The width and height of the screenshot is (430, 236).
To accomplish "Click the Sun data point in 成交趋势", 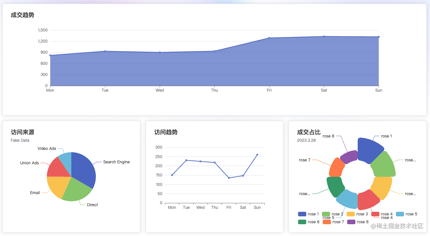I will click(379, 37).
